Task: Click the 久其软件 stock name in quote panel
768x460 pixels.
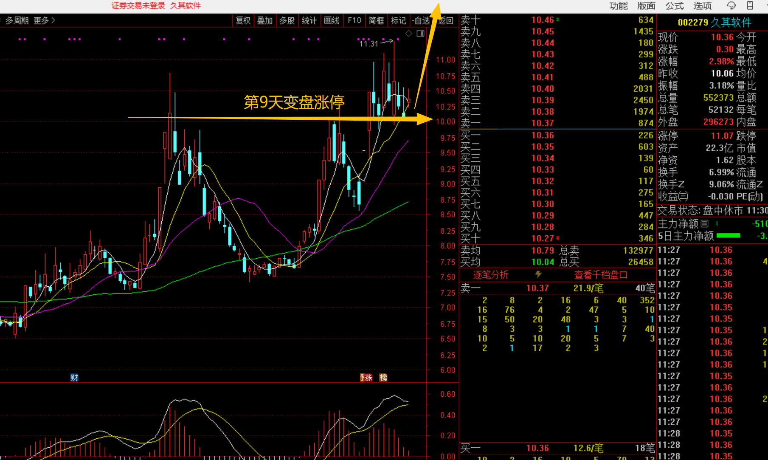Action: click(731, 22)
